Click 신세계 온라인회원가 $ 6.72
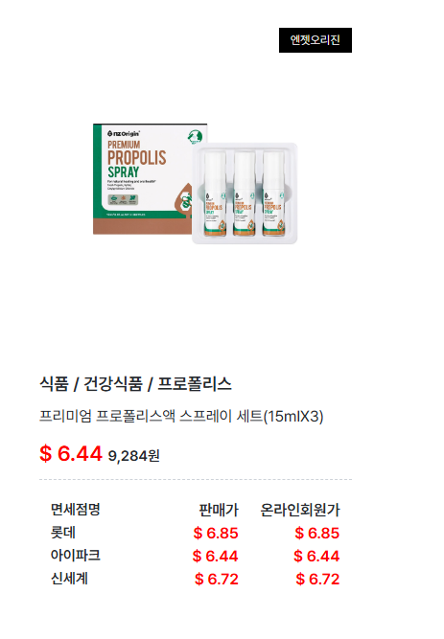The width and height of the screenshot is (444, 639). [x=318, y=579]
